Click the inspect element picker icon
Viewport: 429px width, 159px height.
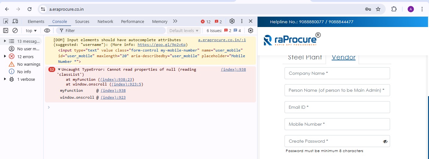6,21
